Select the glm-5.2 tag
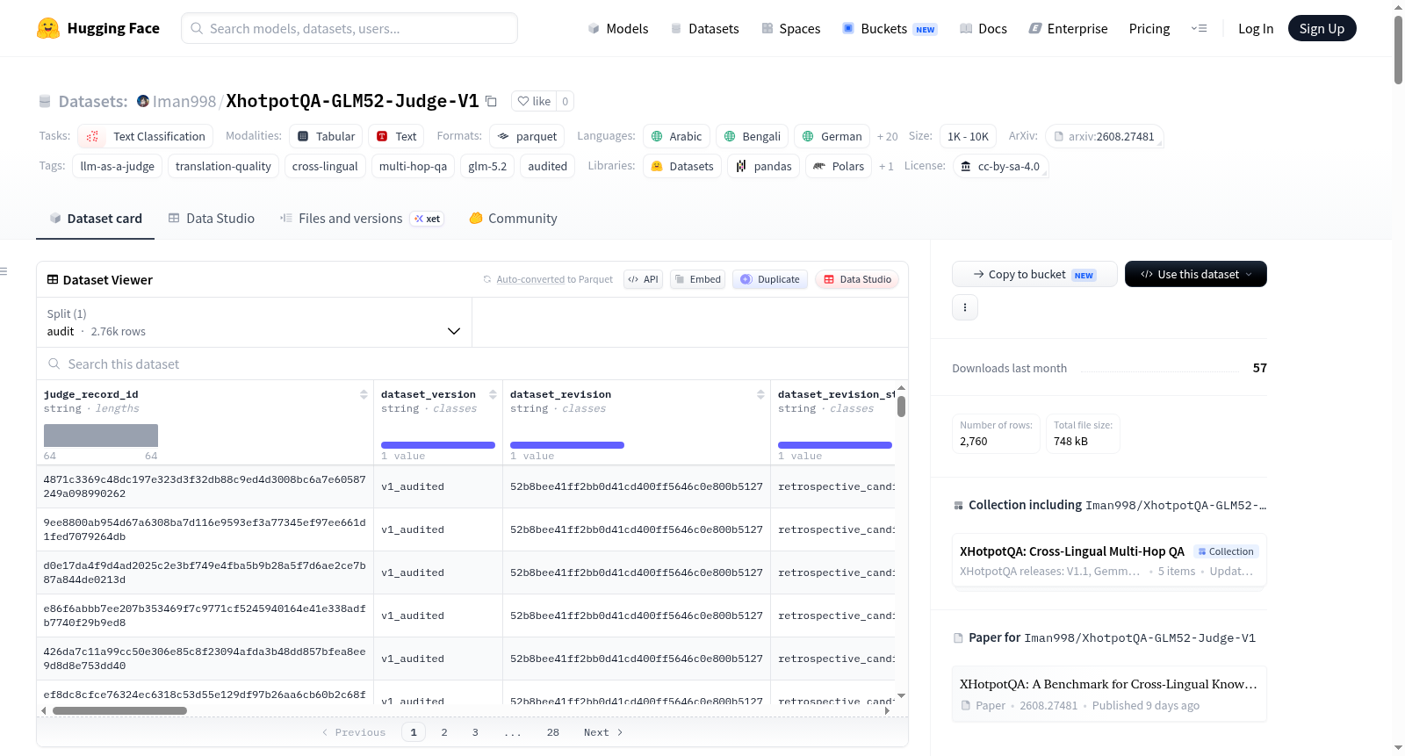 tap(487, 166)
